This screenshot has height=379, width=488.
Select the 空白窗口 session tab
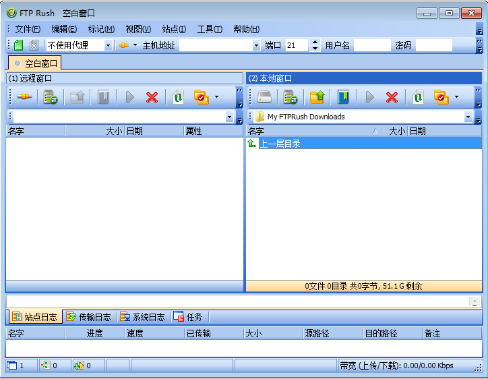click(x=35, y=63)
